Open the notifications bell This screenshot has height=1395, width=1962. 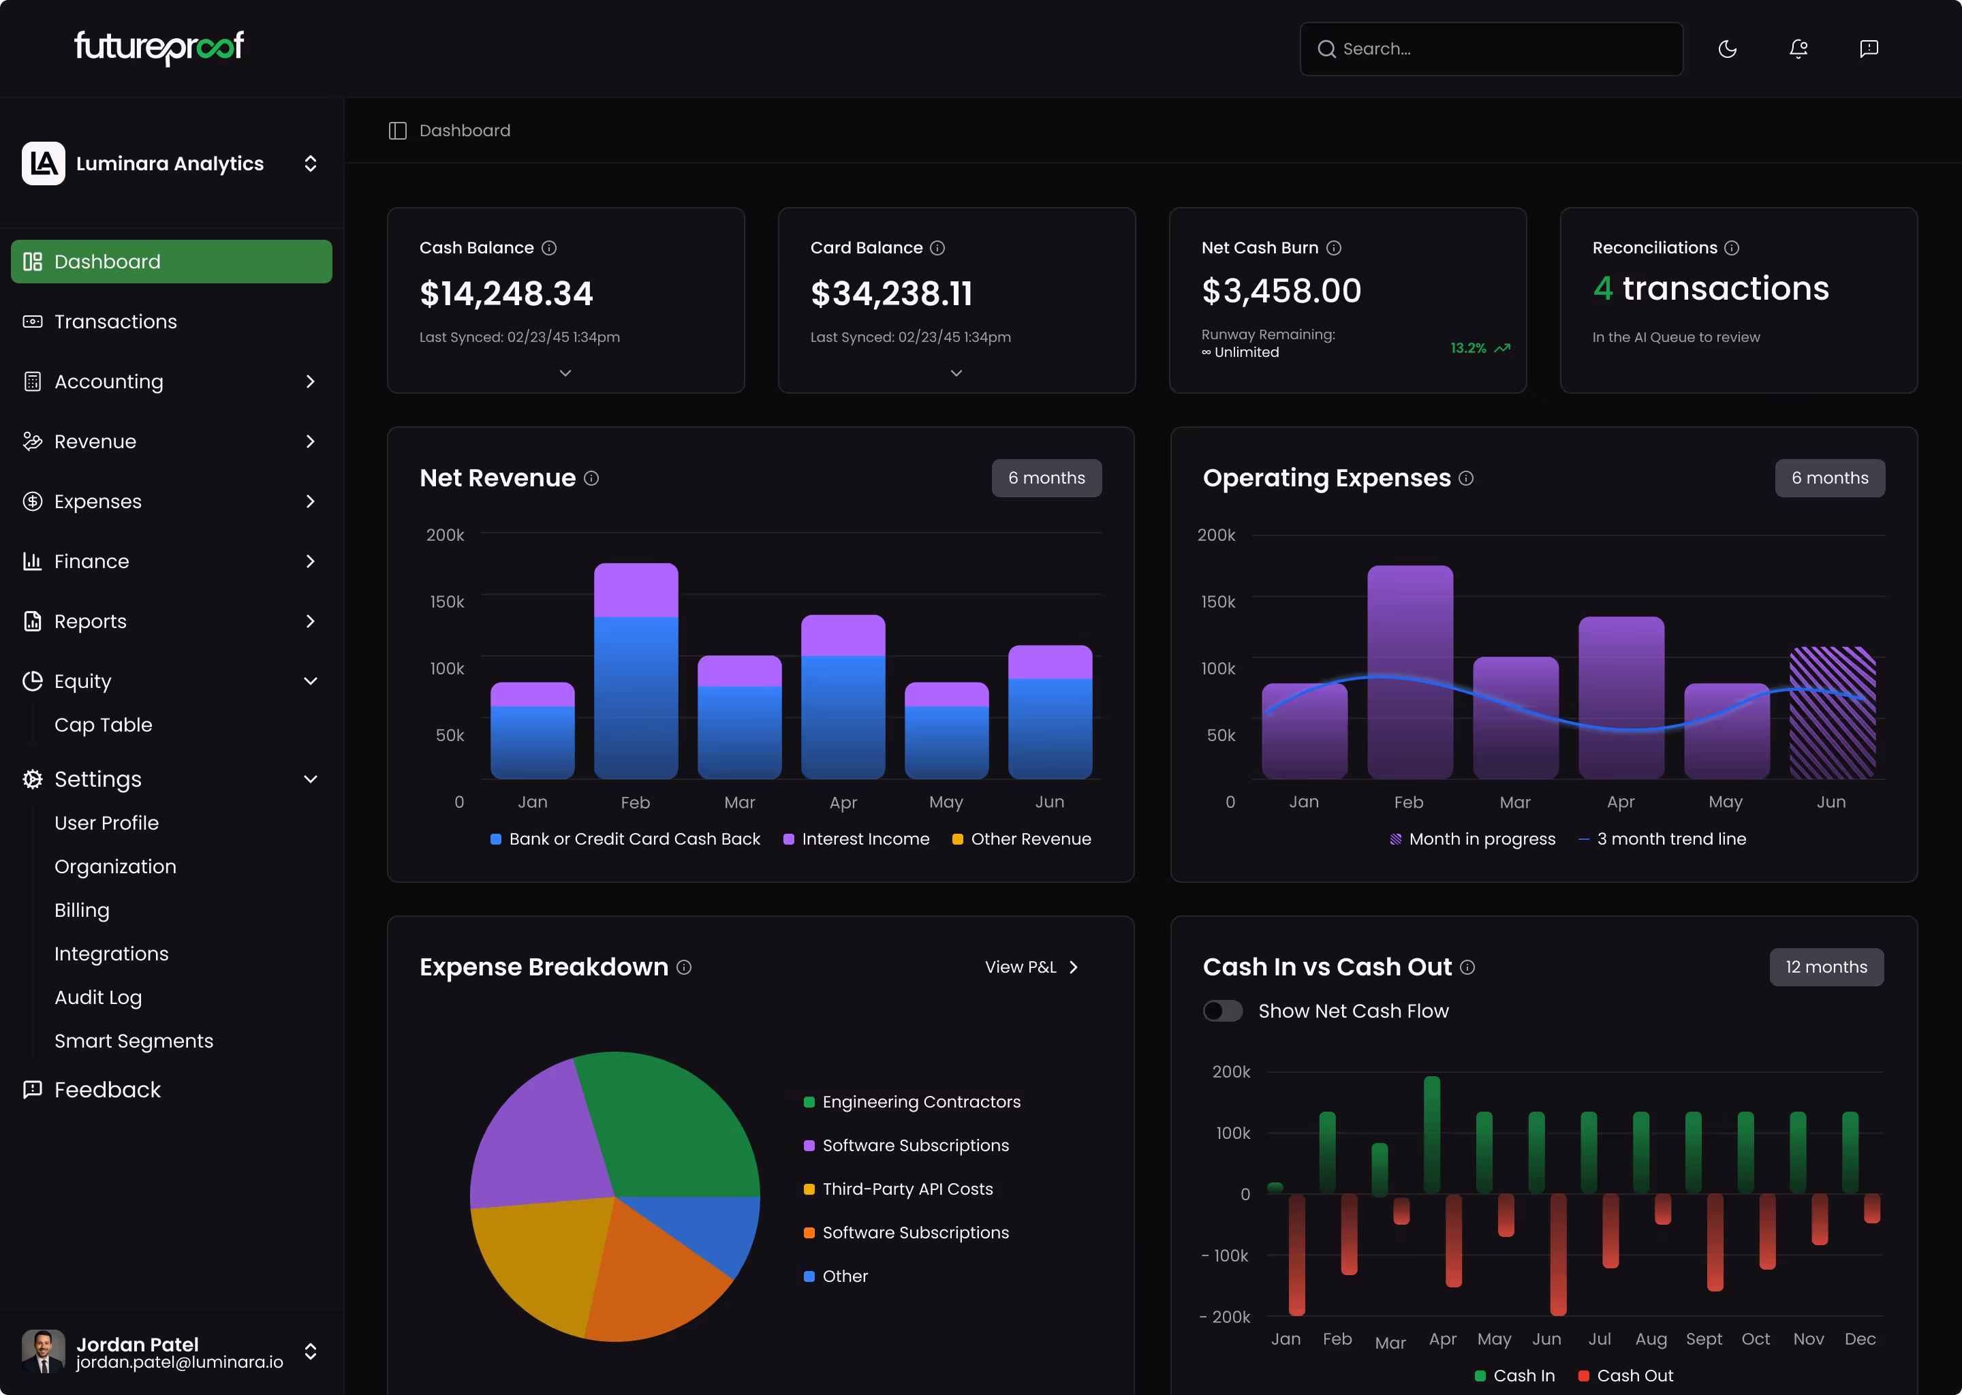[x=1798, y=49]
